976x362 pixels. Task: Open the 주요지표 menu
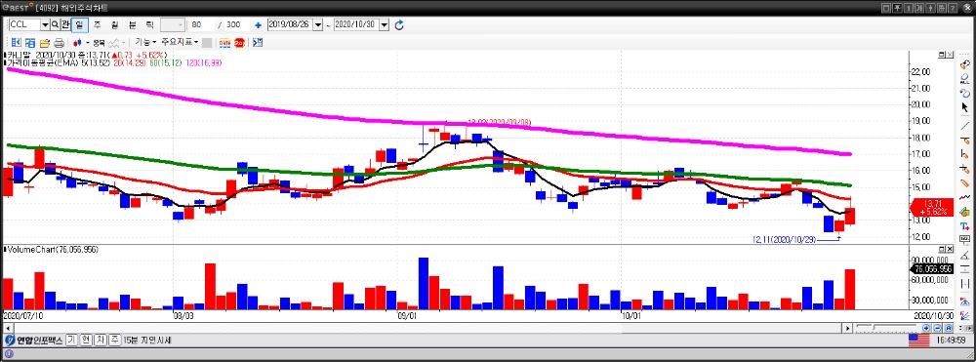180,43
